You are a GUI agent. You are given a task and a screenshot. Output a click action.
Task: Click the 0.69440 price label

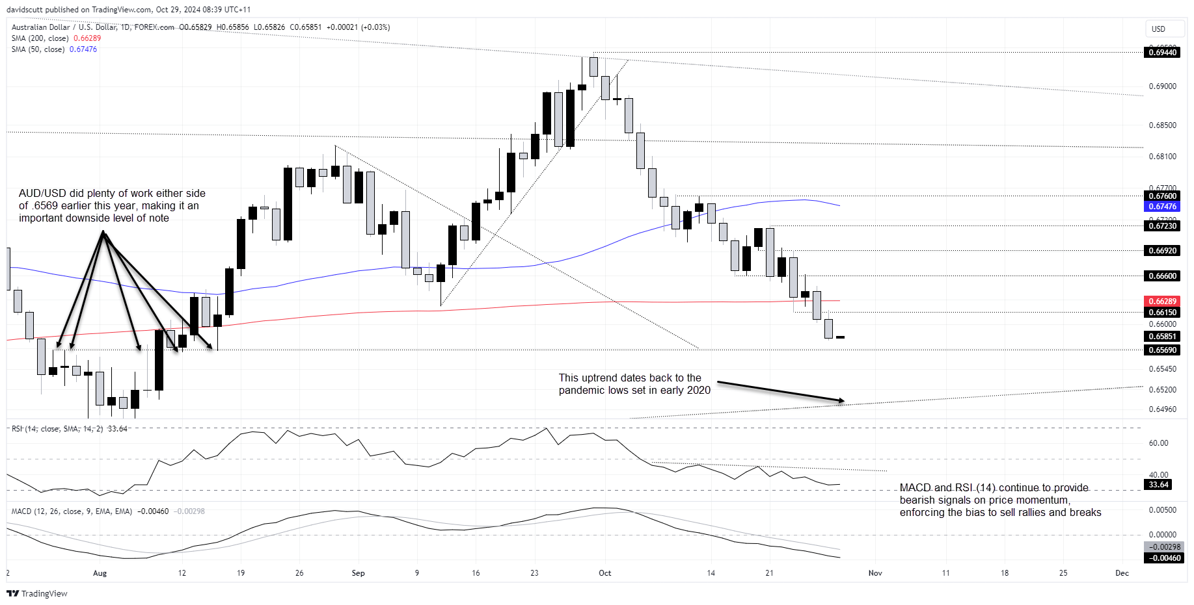click(1162, 52)
